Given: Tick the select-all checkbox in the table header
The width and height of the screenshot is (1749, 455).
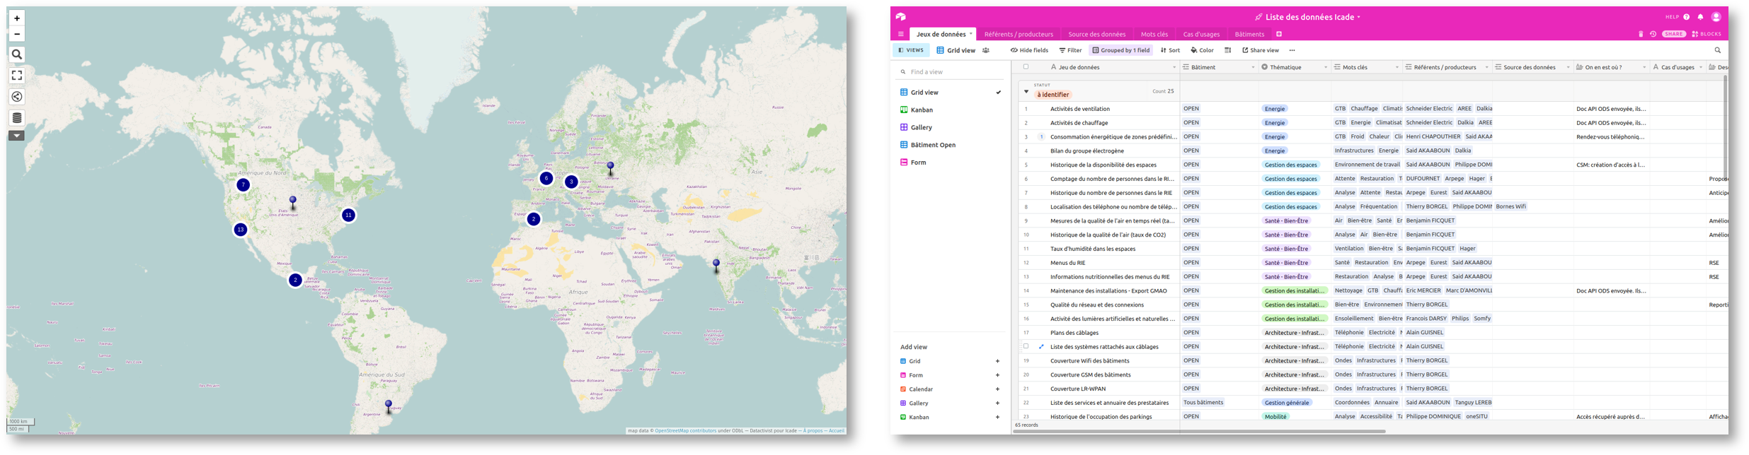Looking at the screenshot, I should click(1026, 67).
